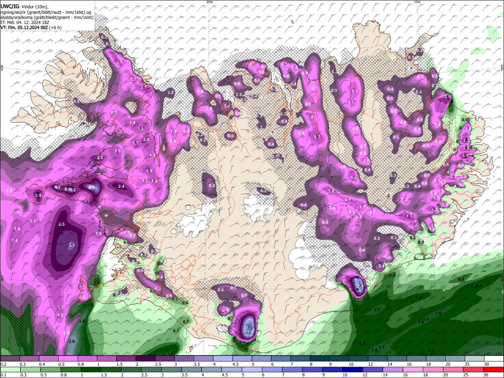Click the white 30 swatch in upper legend row
504x378 pixels.
[494, 359]
